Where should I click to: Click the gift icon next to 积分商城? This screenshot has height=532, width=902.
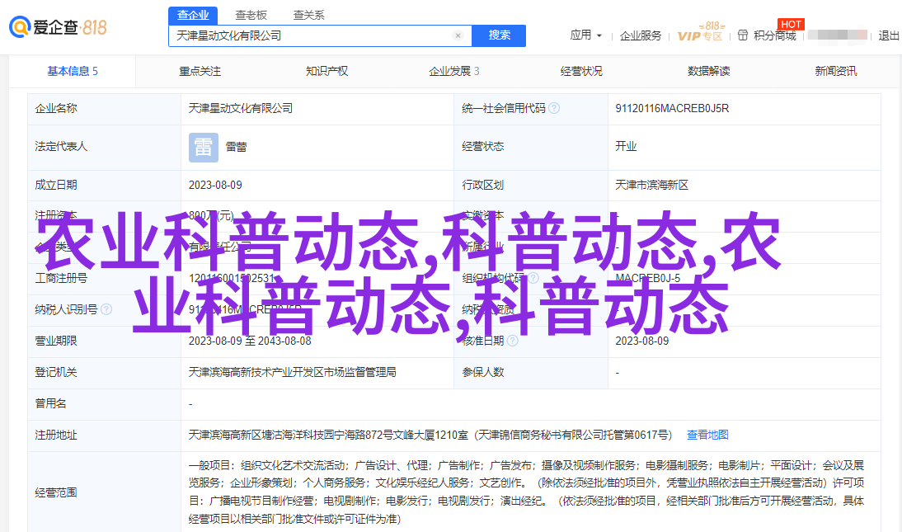pyautogui.click(x=743, y=35)
